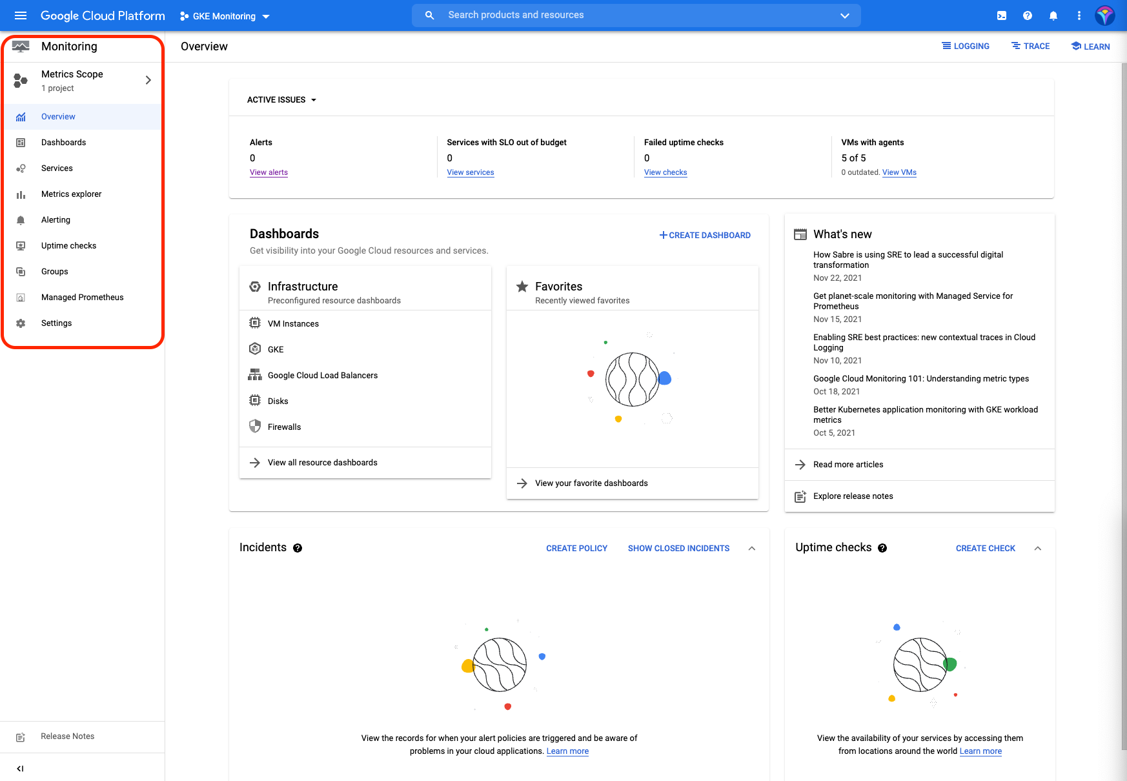
Task: Collapse the Incidents panel
Action: (x=752, y=548)
